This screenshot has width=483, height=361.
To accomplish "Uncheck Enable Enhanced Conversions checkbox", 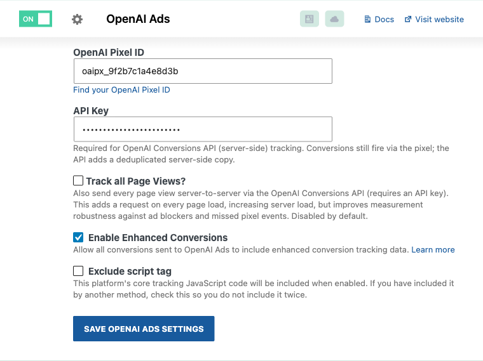I will 78,237.
